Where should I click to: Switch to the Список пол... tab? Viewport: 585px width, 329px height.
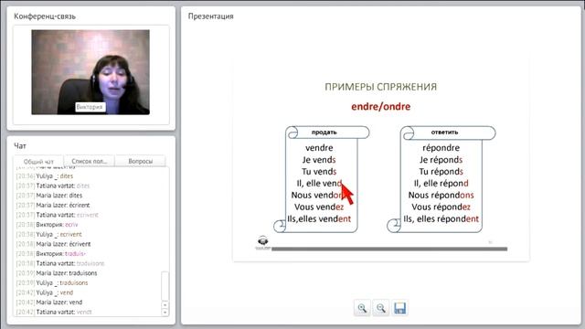(x=90, y=161)
